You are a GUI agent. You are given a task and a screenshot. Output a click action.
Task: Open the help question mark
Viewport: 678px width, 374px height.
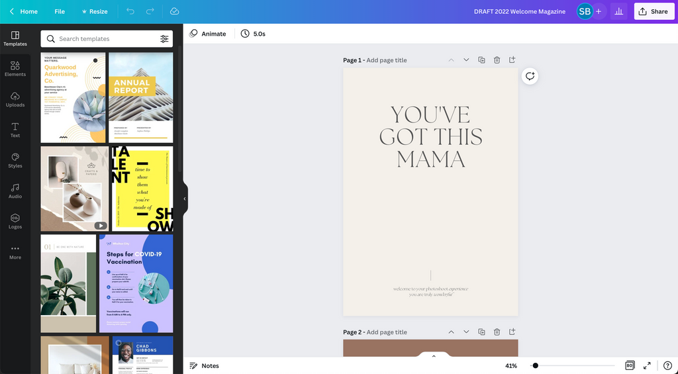pyautogui.click(x=667, y=365)
